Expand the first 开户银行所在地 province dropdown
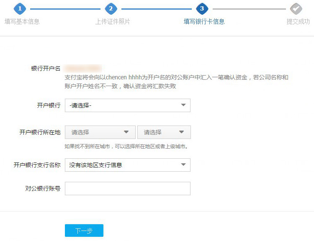This screenshot has width=314, height=241. click(x=100, y=132)
